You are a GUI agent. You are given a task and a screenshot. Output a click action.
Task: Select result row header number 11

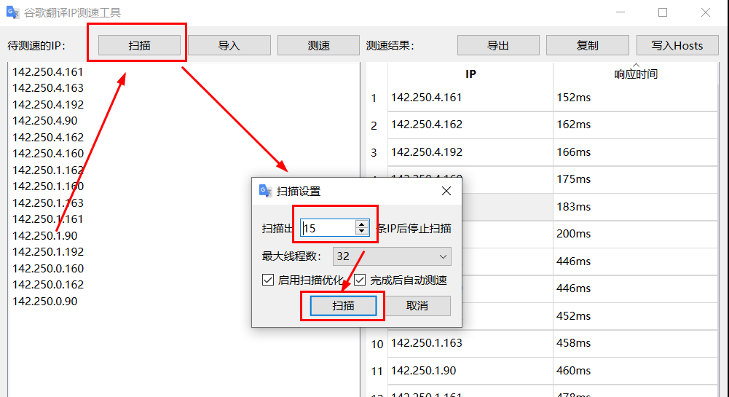pyautogui.click(x=377, y=371)
